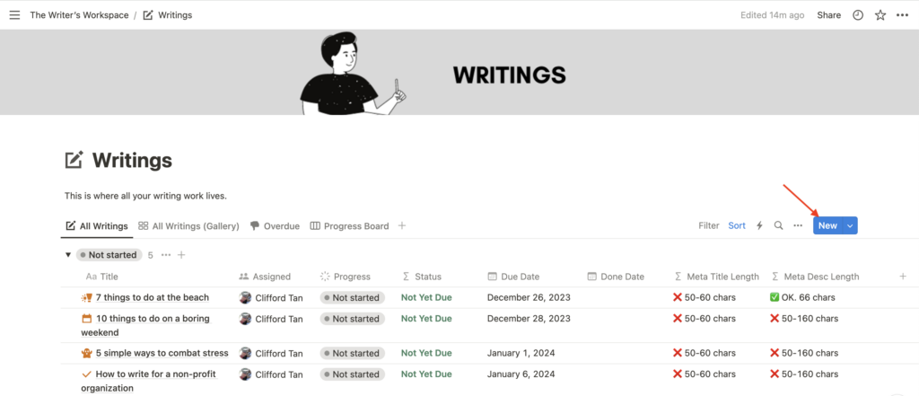Open Not started progress for beach entry
Image resolution: width=919 pixels, height=396 pixels.
[352, 297]
